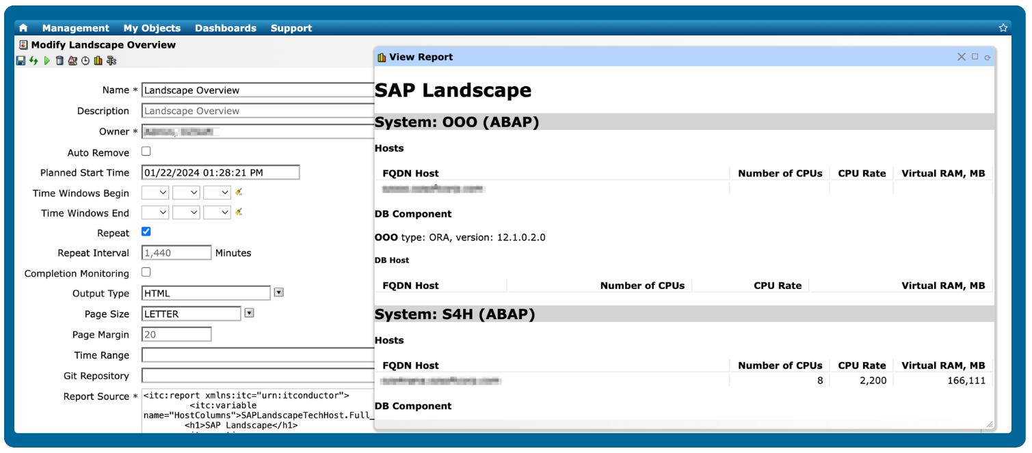Click the 'System: S4H (ABAP)' heading
This screenshot has height=453, width=1032.
[x=455, y=314]
